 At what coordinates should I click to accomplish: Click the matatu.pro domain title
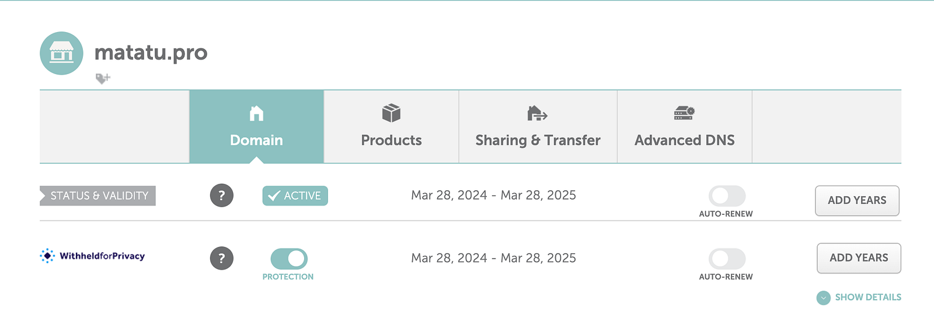coord(151,53)
